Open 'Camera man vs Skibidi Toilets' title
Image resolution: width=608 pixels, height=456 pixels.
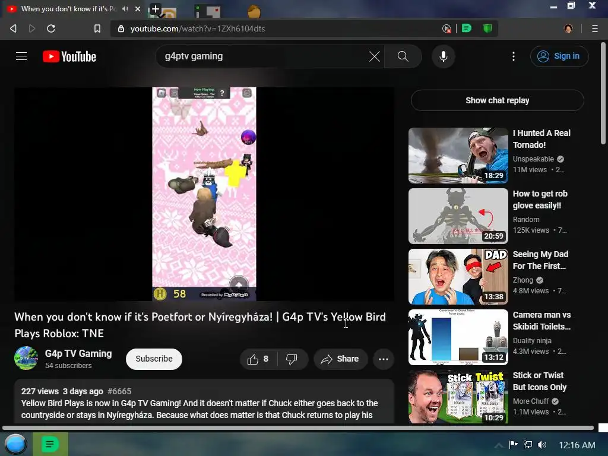[541, 320]
